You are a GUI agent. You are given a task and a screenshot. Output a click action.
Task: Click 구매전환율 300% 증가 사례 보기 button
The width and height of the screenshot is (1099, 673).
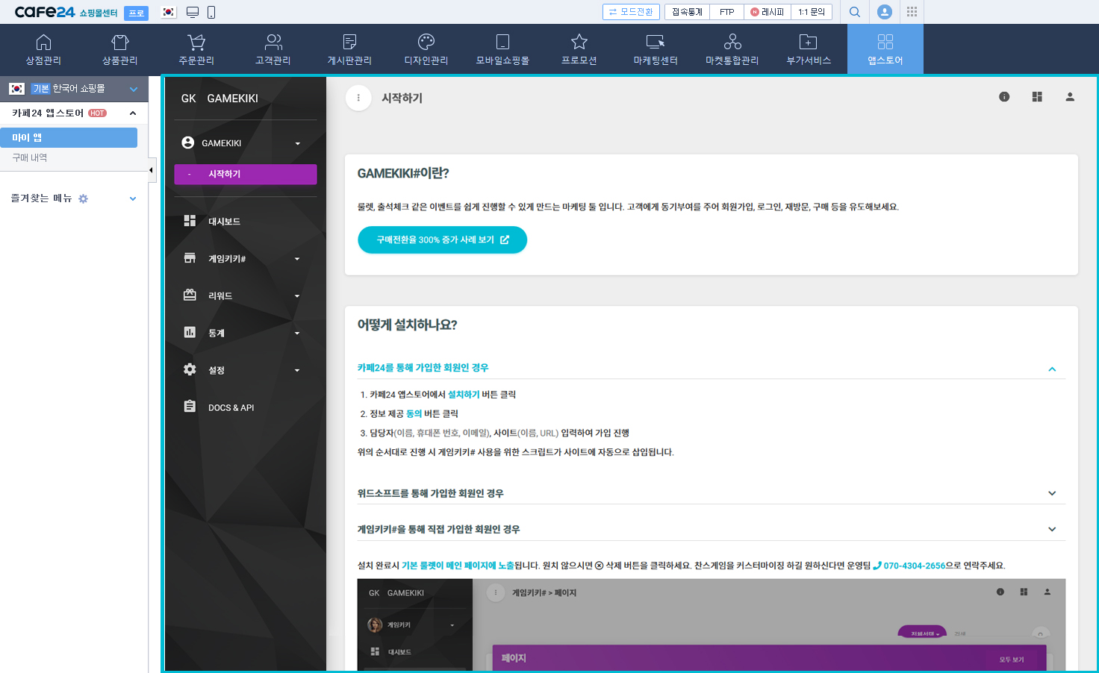(x=442, y=240)
